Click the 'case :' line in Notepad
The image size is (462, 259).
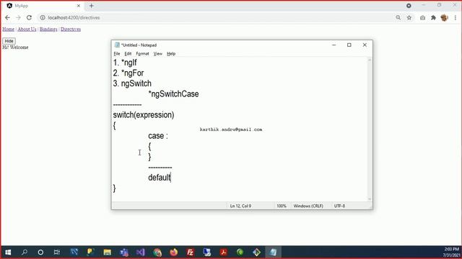click(x=158, y=136)
